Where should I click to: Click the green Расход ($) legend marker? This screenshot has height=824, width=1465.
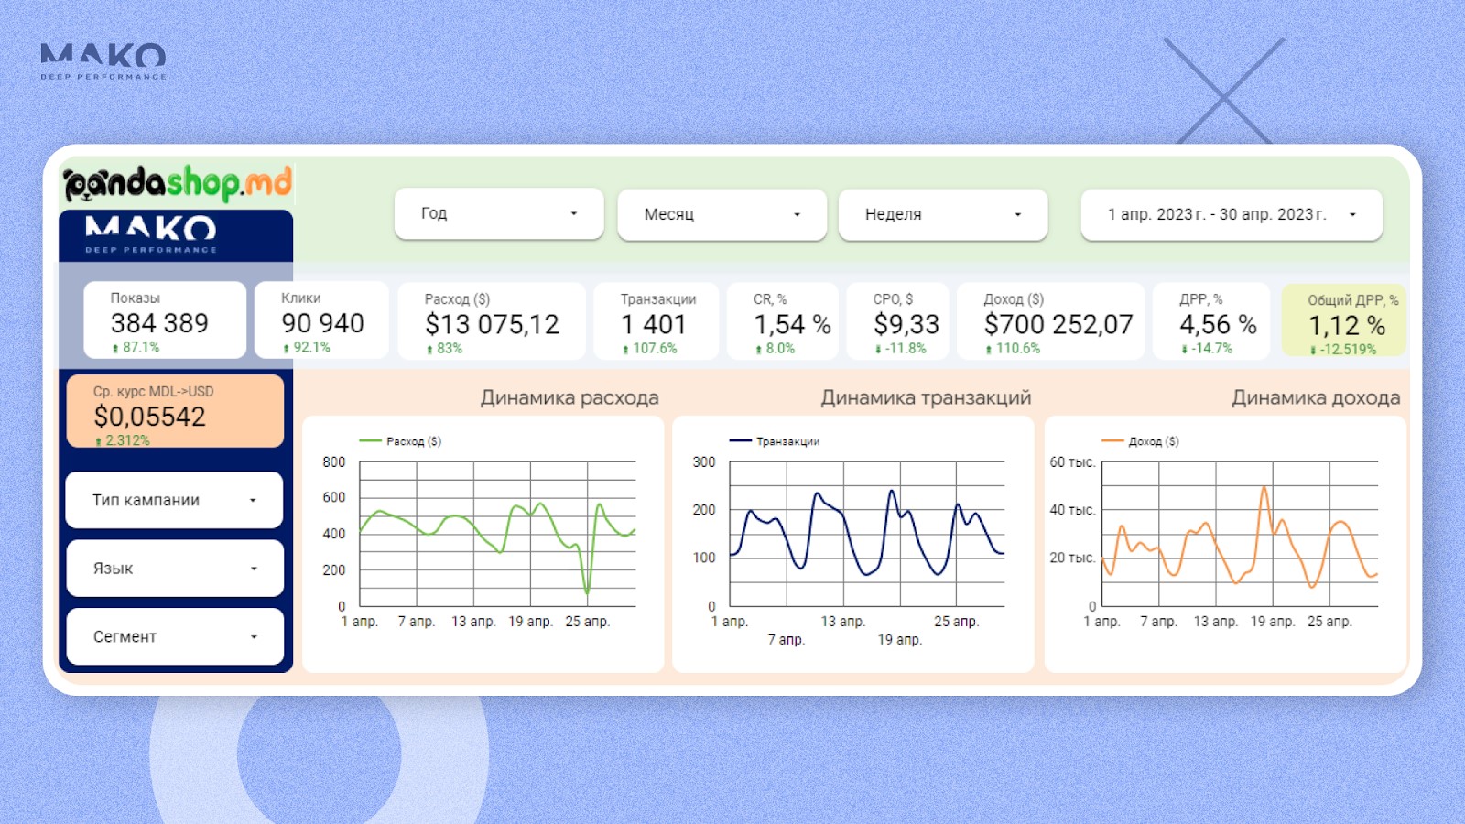point(371,441)
